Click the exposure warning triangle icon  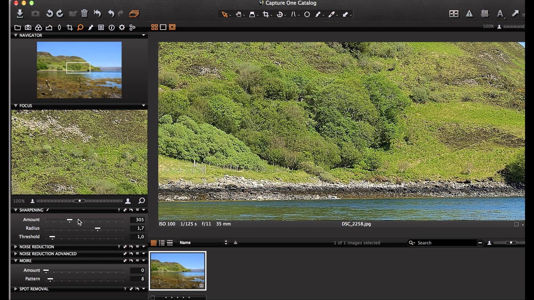[x=469, y=14]
